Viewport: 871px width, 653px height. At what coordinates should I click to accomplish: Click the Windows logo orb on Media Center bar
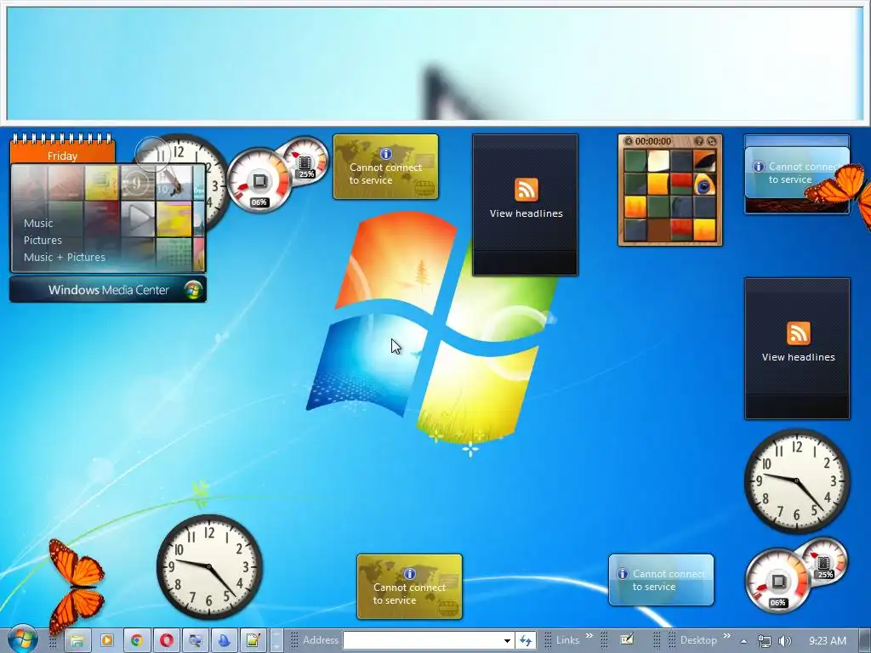(x=193, y=290)
